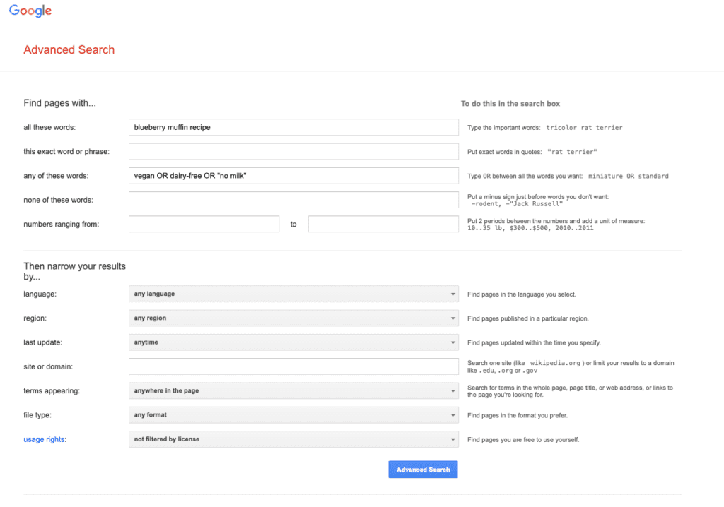
Task: Expand the region dropdown
Action: click(x=293, y=318)
